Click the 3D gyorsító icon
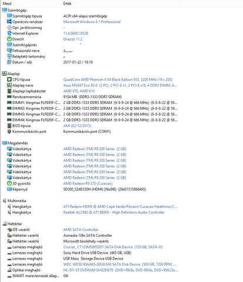The height and width of the screenshot is (282, 243). [x=9, y=183]
